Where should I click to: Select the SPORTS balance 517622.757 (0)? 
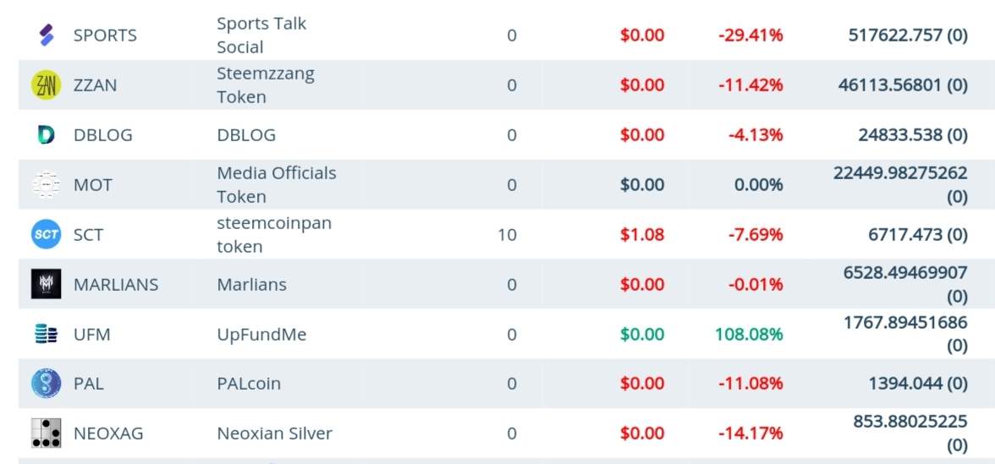(x=908, y=35)
